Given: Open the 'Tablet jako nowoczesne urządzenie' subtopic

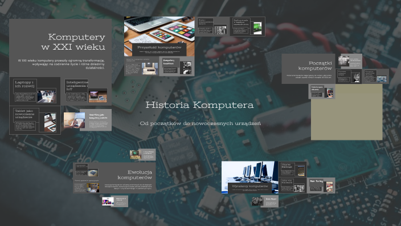Looking at the screenshot, I should tap(35, 120).
